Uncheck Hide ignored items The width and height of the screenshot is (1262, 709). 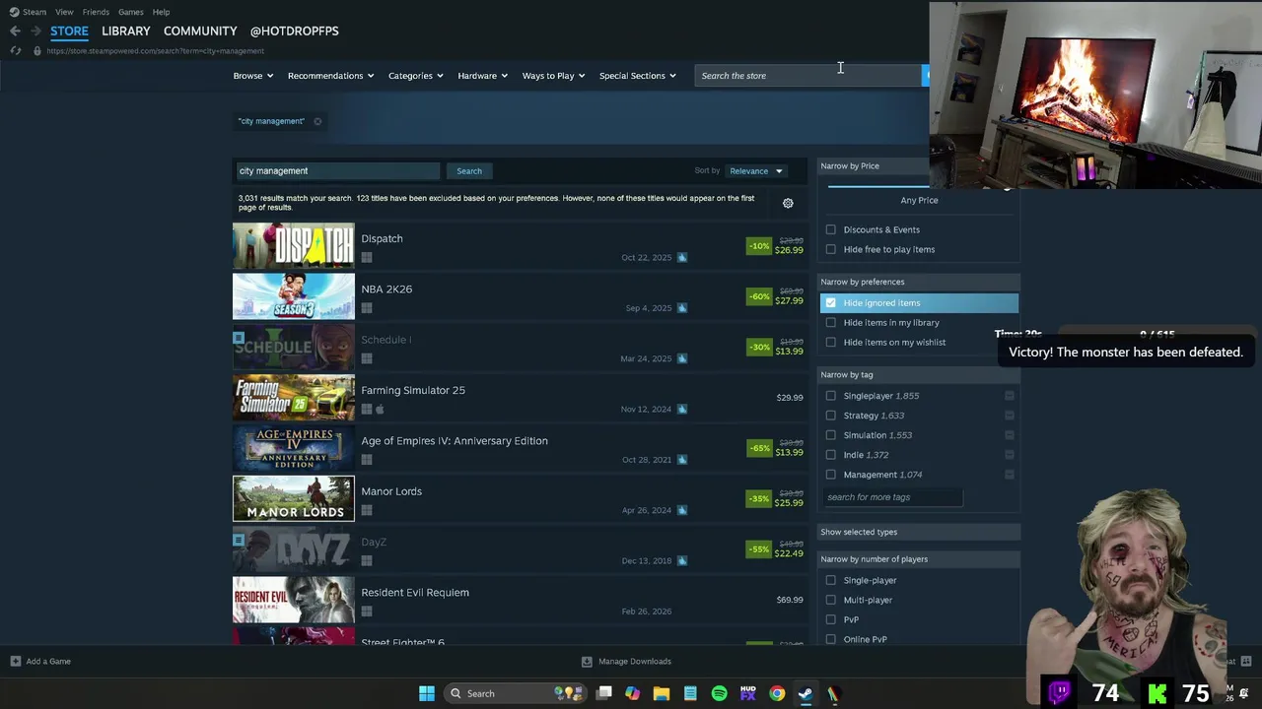tap(830, 302)
